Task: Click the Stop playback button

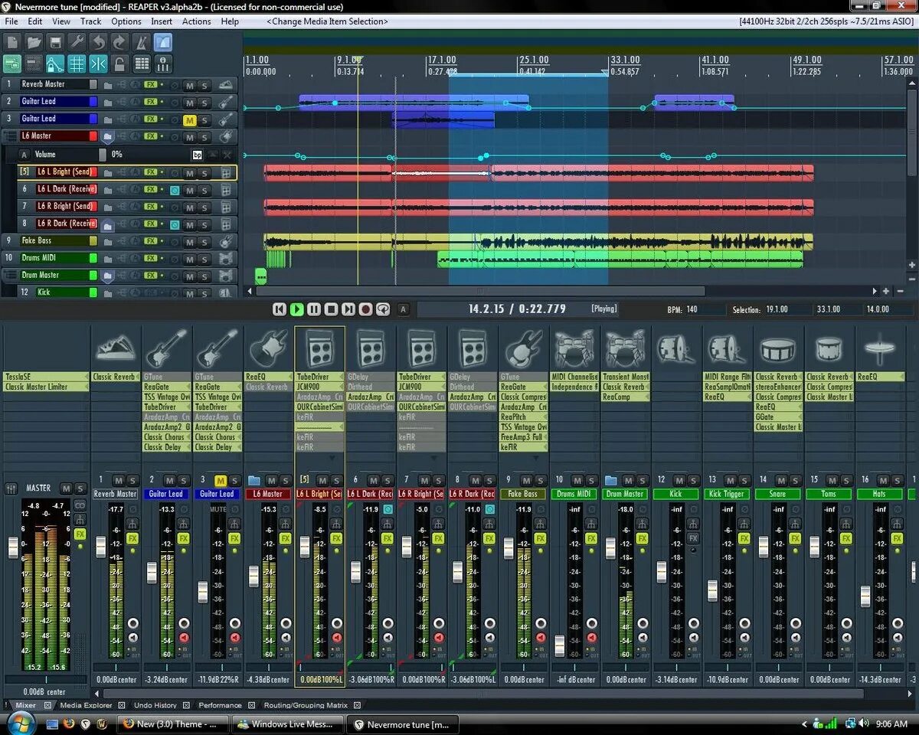Action: 331,309
